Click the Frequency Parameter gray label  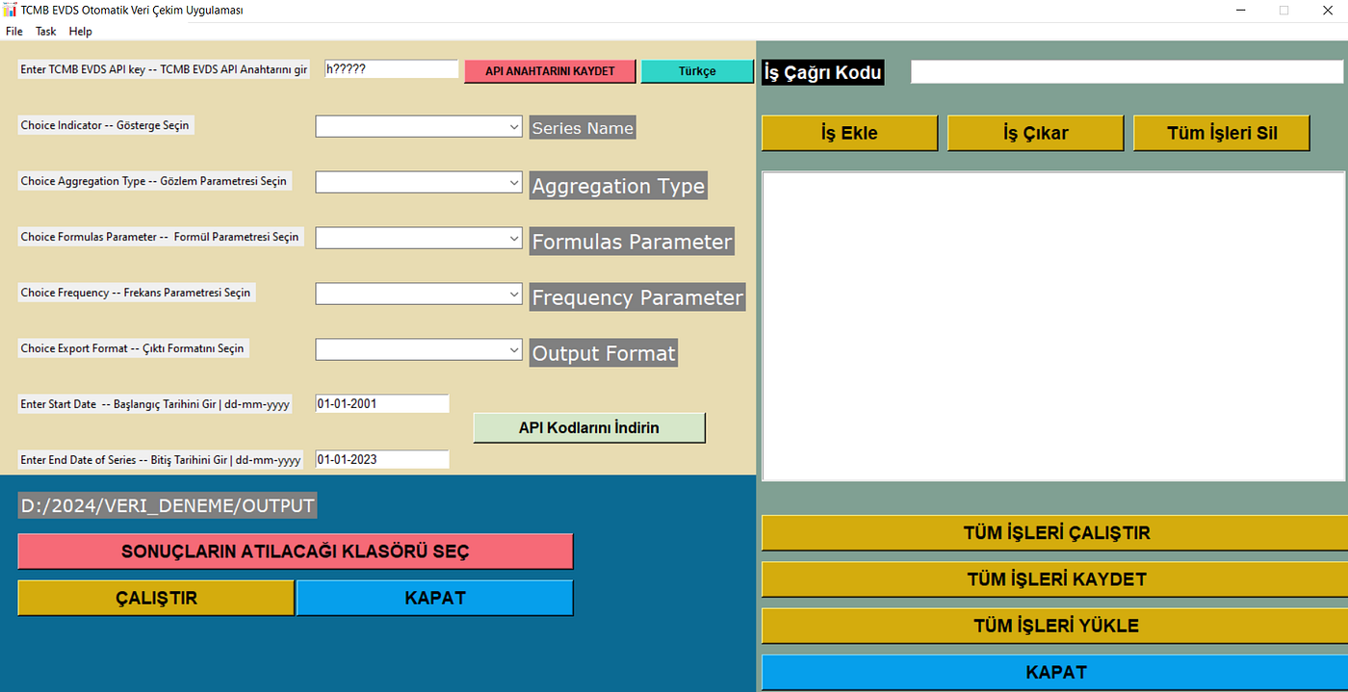click(x=637, y=297)
